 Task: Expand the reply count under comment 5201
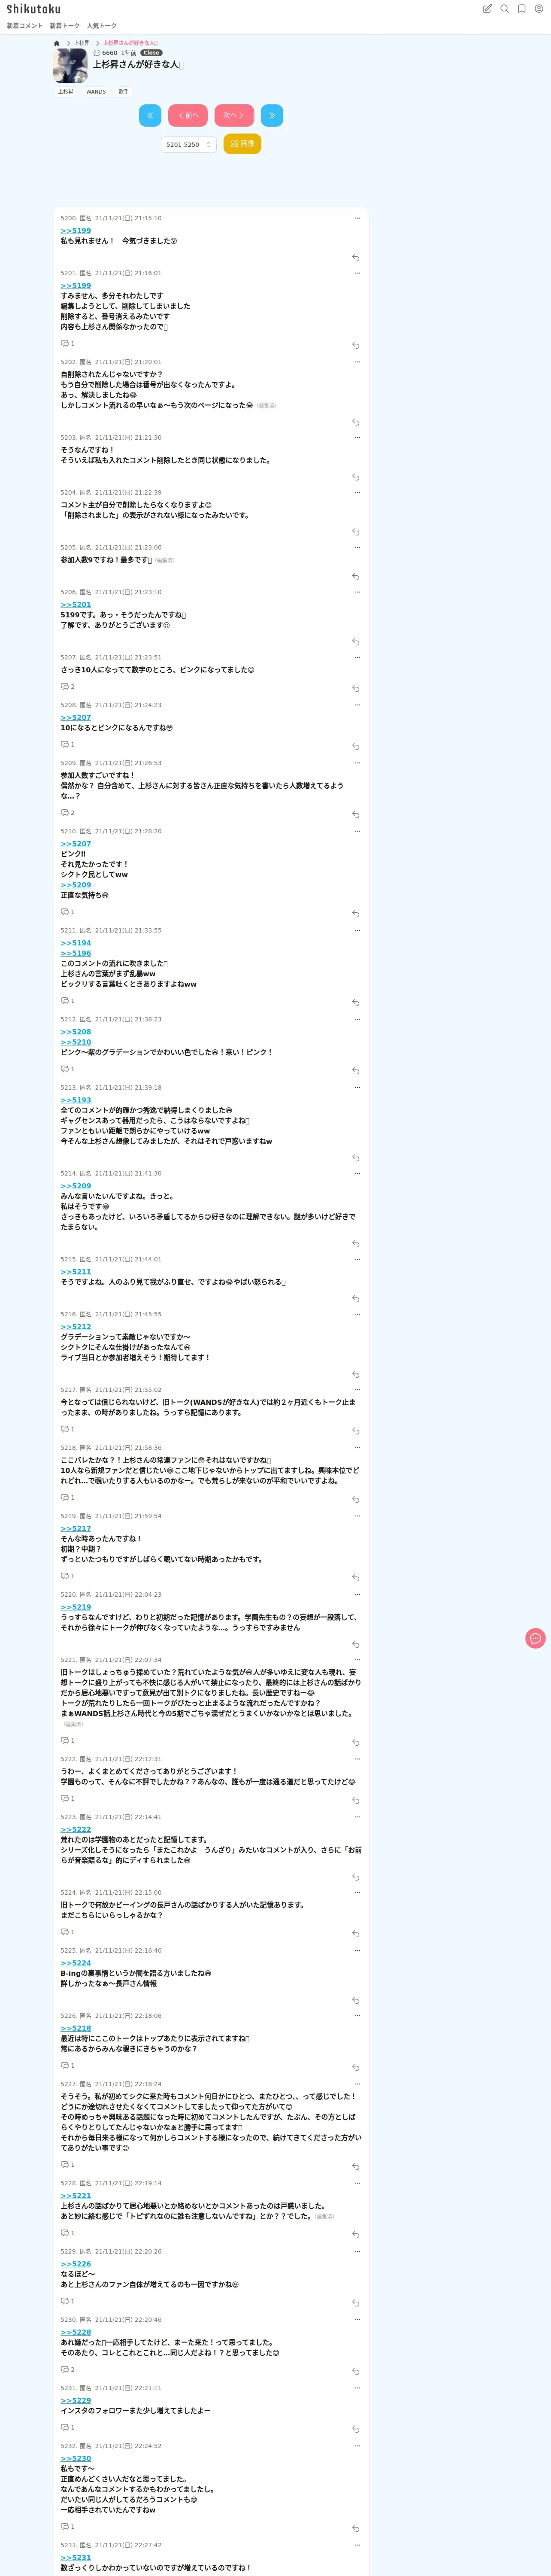[x=68, y=343]
